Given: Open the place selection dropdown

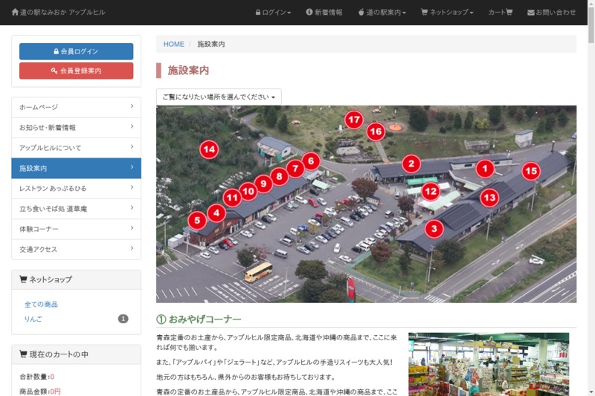Looking at the screenshot, I should pyautogui.click(x=219, y=97).
